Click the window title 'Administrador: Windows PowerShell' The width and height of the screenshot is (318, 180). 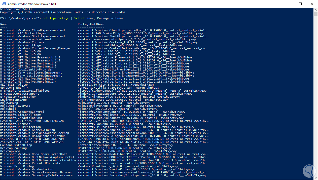click(32, 4)
